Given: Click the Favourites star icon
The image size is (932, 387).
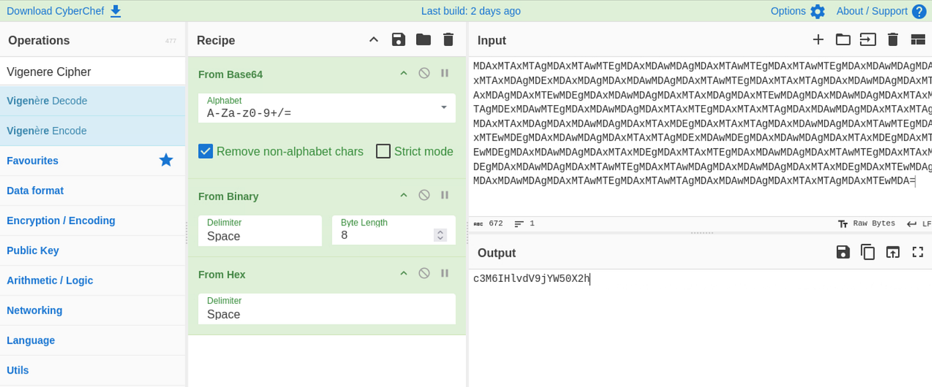Looking at the screenshot, I should click(x=166, y=160).
